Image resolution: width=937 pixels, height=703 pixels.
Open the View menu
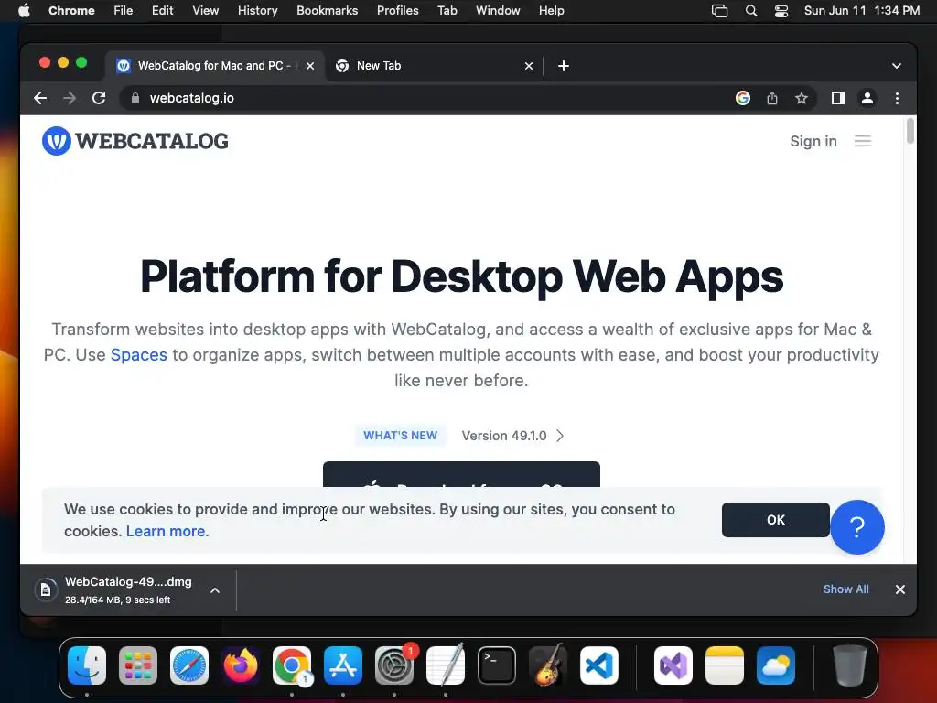click(x=205, y=11)
